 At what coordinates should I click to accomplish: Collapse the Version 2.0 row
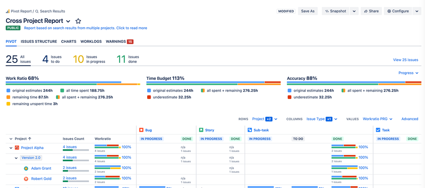point(16,158)
